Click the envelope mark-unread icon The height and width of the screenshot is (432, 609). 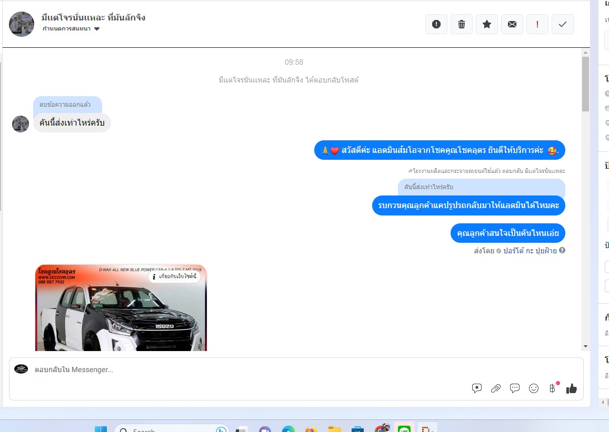click(512, 24)
